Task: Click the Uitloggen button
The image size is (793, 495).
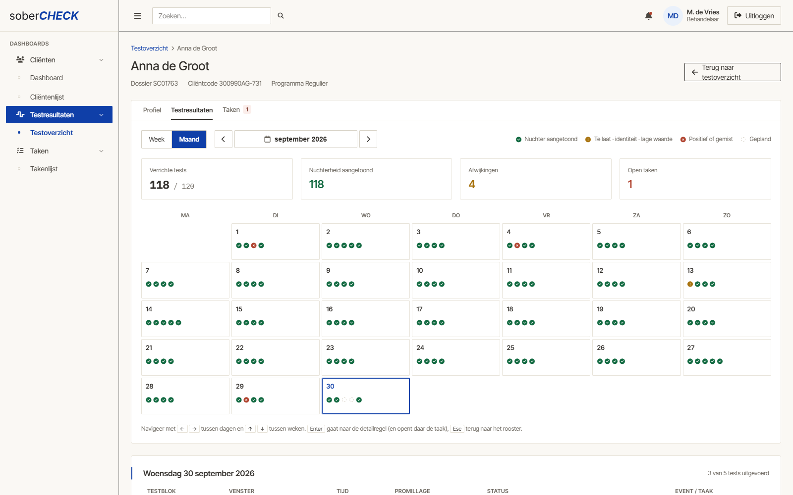Action: (754, 16)
